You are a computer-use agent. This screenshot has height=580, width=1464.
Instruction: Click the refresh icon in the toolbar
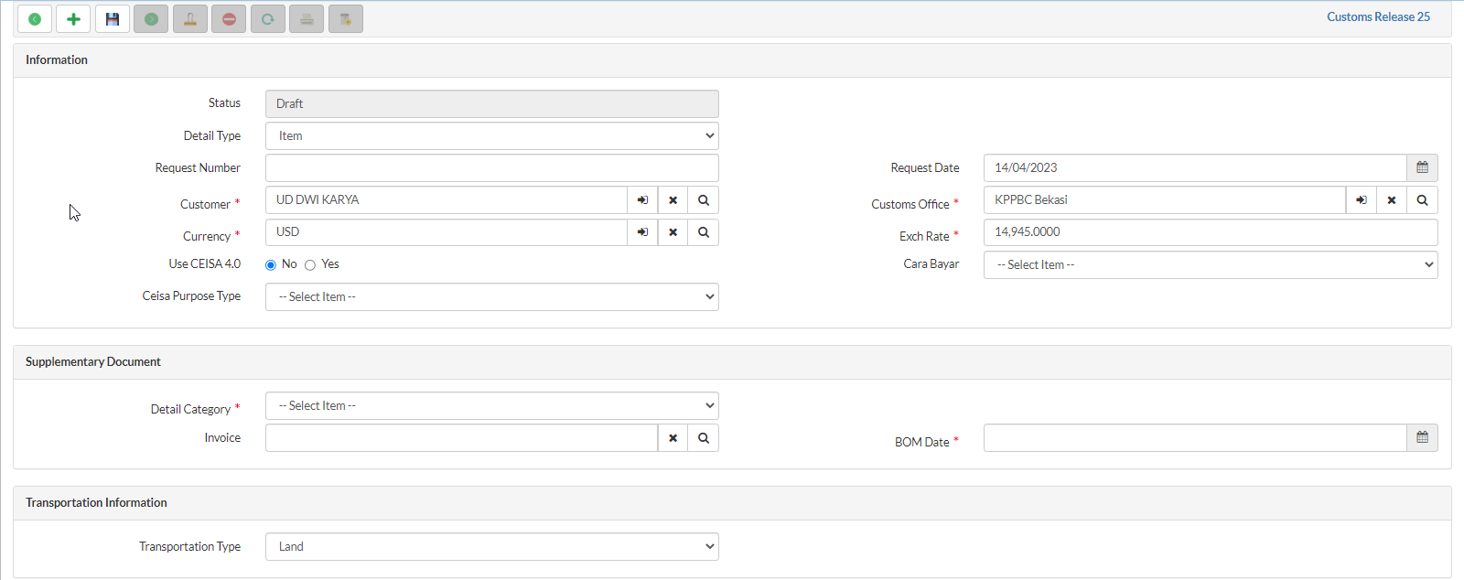click(x=268, y=19)
